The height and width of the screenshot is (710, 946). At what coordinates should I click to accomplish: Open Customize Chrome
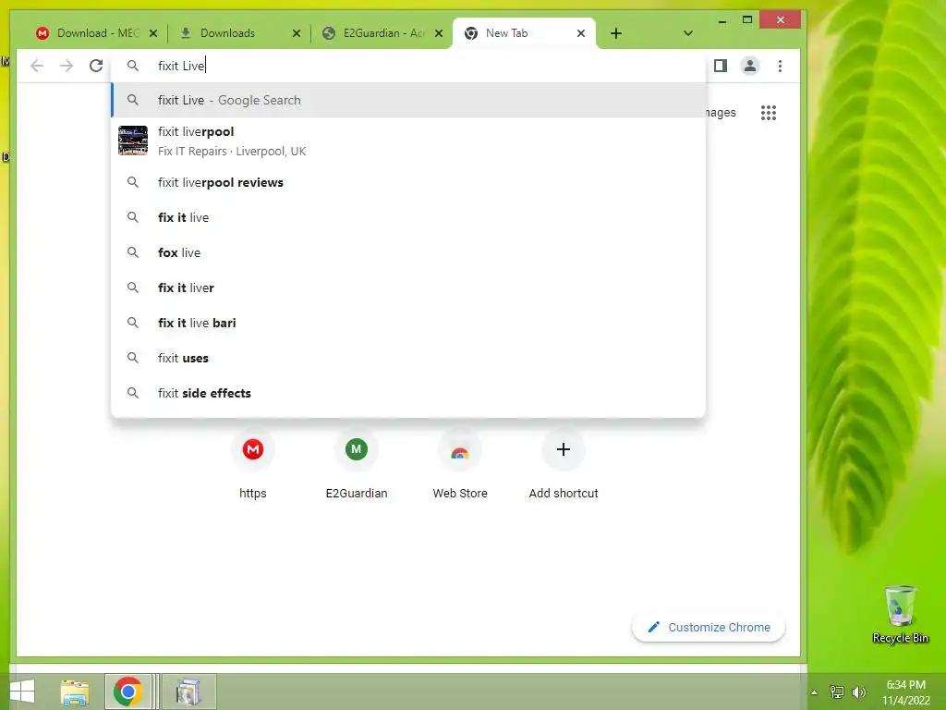tap(709, 628)
